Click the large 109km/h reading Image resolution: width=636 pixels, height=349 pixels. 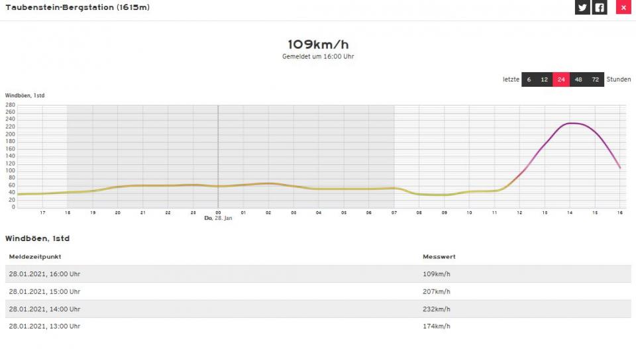pyautogui.click(x=318, y=44)
